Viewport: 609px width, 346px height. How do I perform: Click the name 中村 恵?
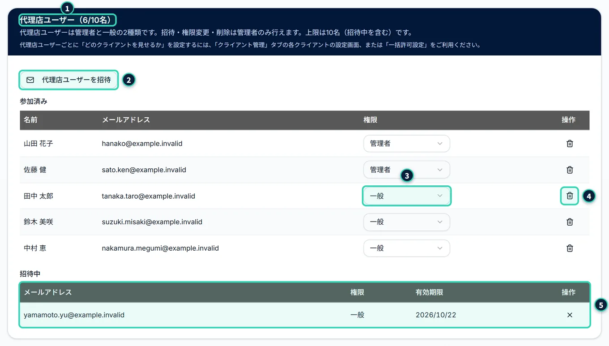pos(35,248)
